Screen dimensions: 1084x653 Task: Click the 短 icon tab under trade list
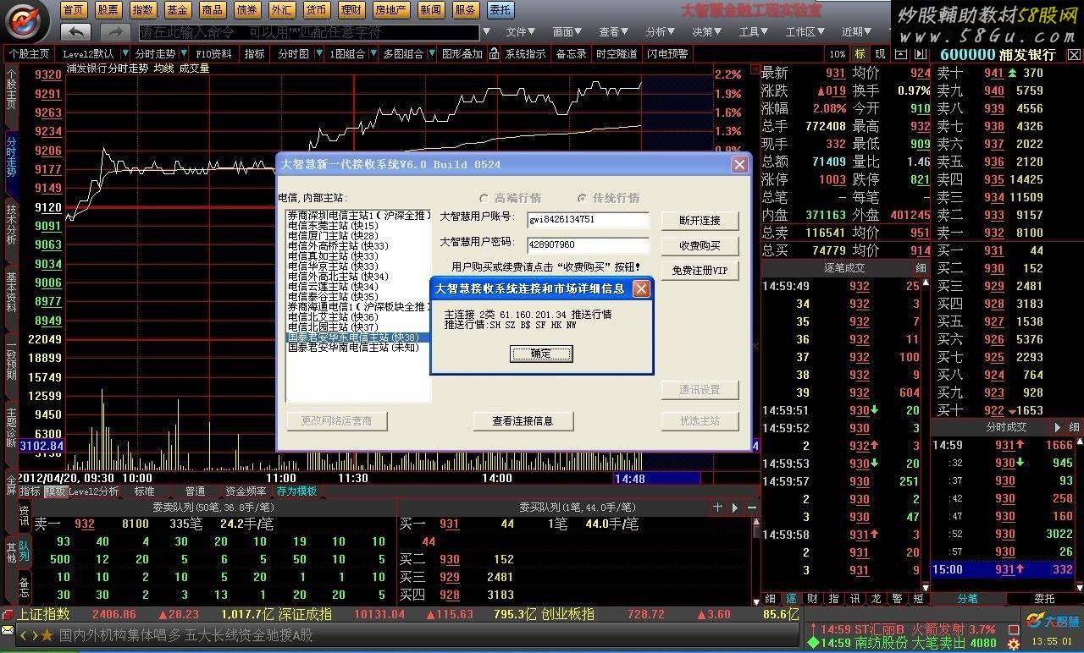click(918, 598)
